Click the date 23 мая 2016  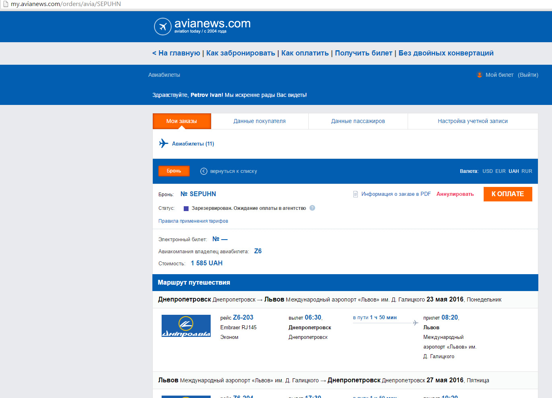click(445, 300)
